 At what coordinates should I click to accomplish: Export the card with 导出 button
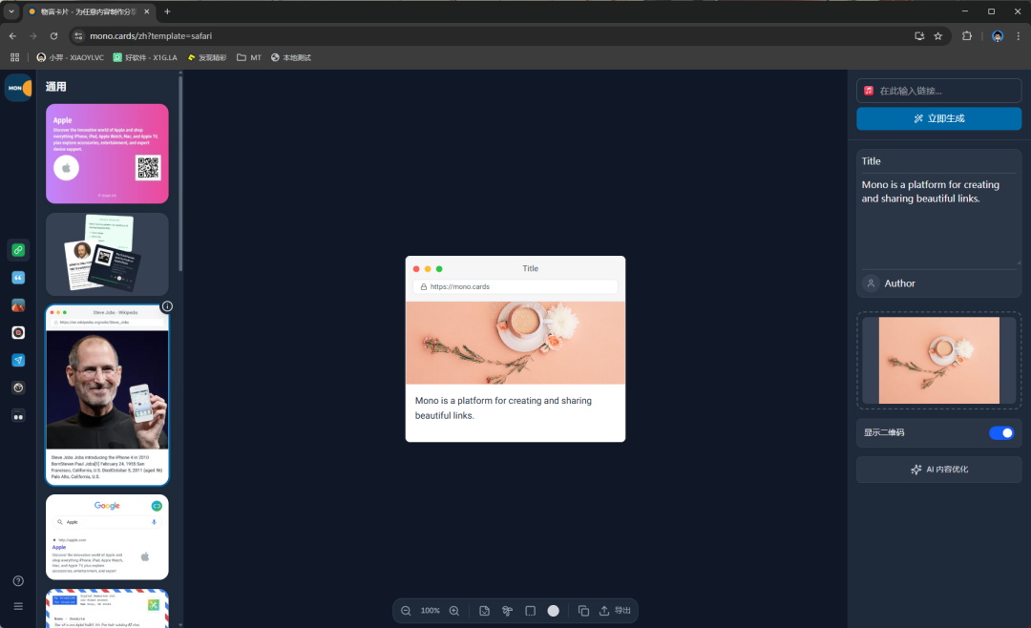615,611
